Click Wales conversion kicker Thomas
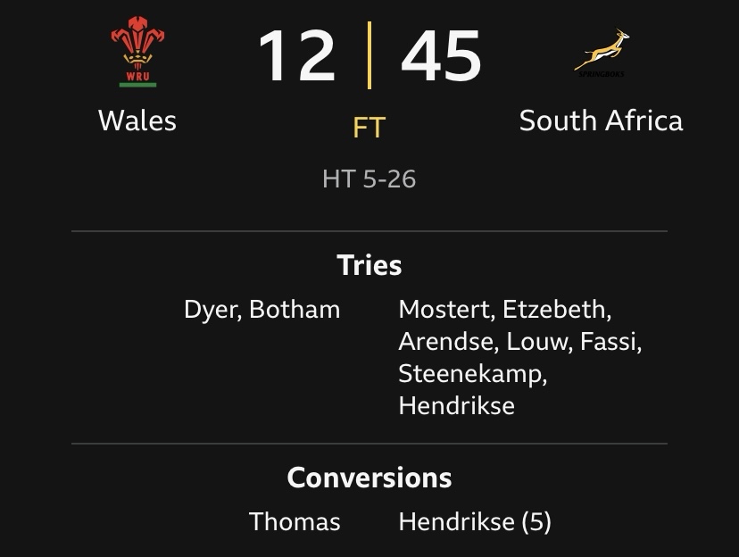This screenshot has width=739, height=557. [x=295, y=521]
